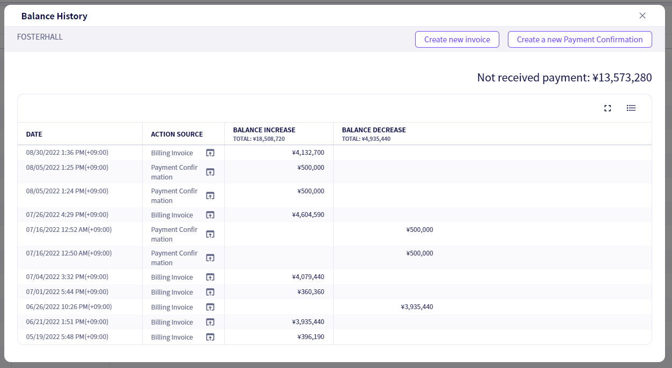
Task: Click Billing Invoice text in 08/30/2022 row
Action: (172, 153)
